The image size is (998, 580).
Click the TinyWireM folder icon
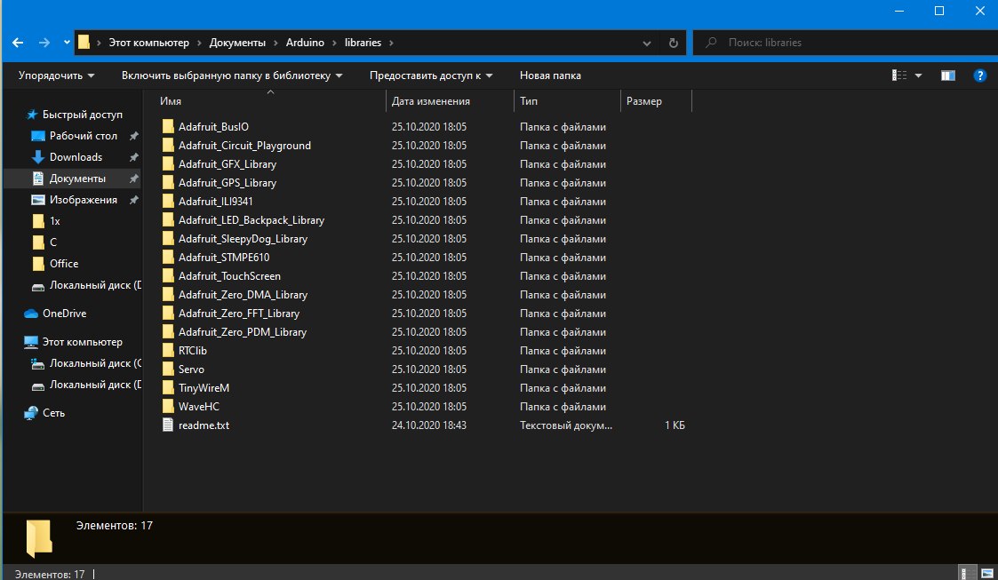(168, 387)
